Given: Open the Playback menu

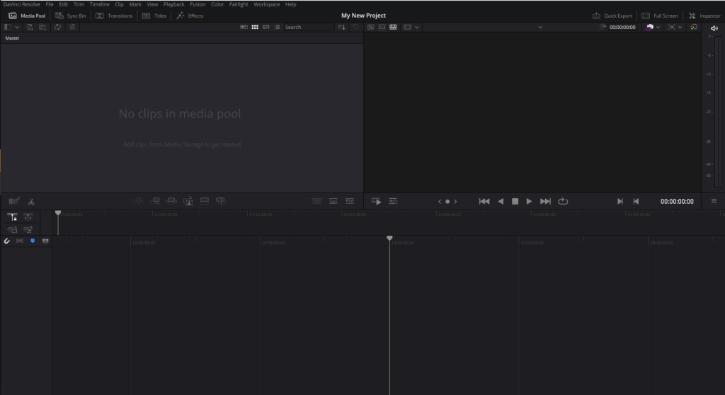Looking at the screenshot, I should point(174,4).
